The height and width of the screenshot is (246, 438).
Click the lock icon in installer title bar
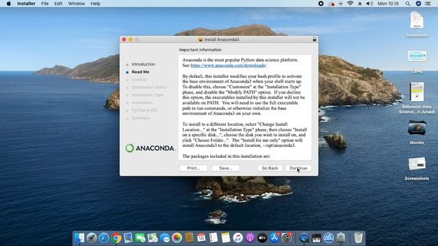(x=314, y=40)
